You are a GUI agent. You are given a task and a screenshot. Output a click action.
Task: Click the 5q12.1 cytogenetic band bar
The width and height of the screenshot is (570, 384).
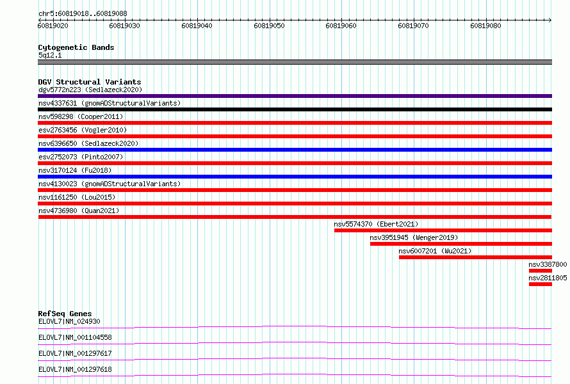(x=295, y=62)
